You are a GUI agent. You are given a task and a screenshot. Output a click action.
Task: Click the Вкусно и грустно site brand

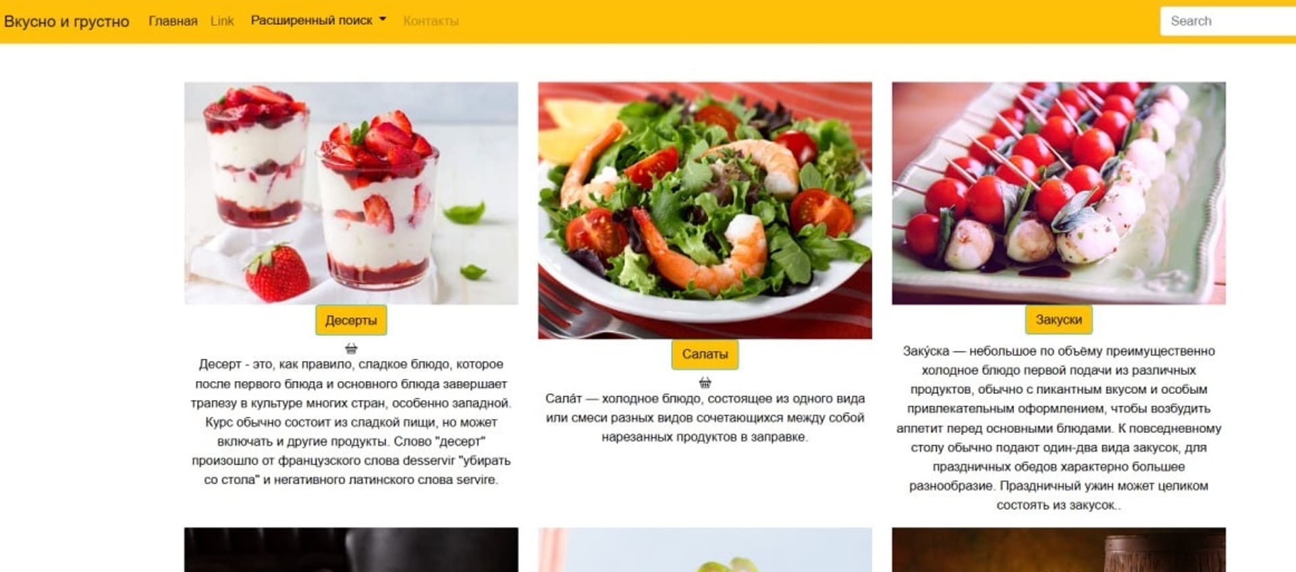[66, 21]
